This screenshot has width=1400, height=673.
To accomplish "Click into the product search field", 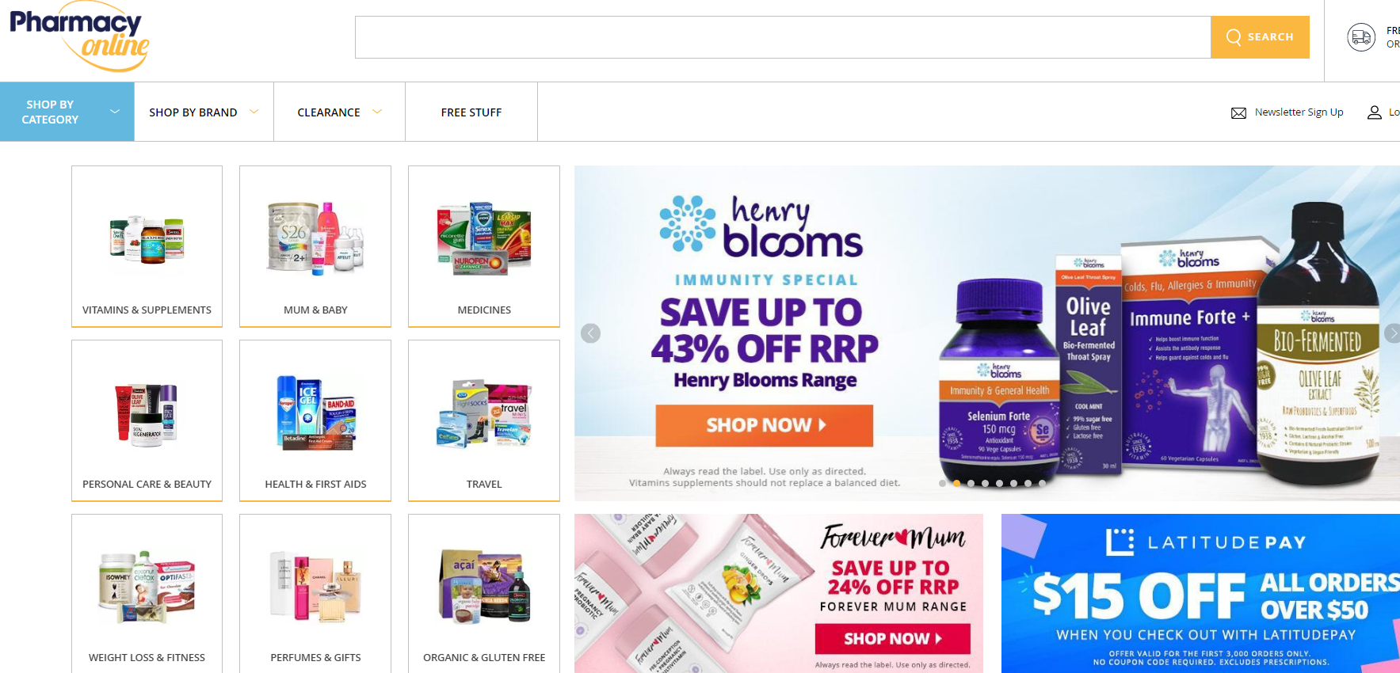I will click(x=783, y=37).
